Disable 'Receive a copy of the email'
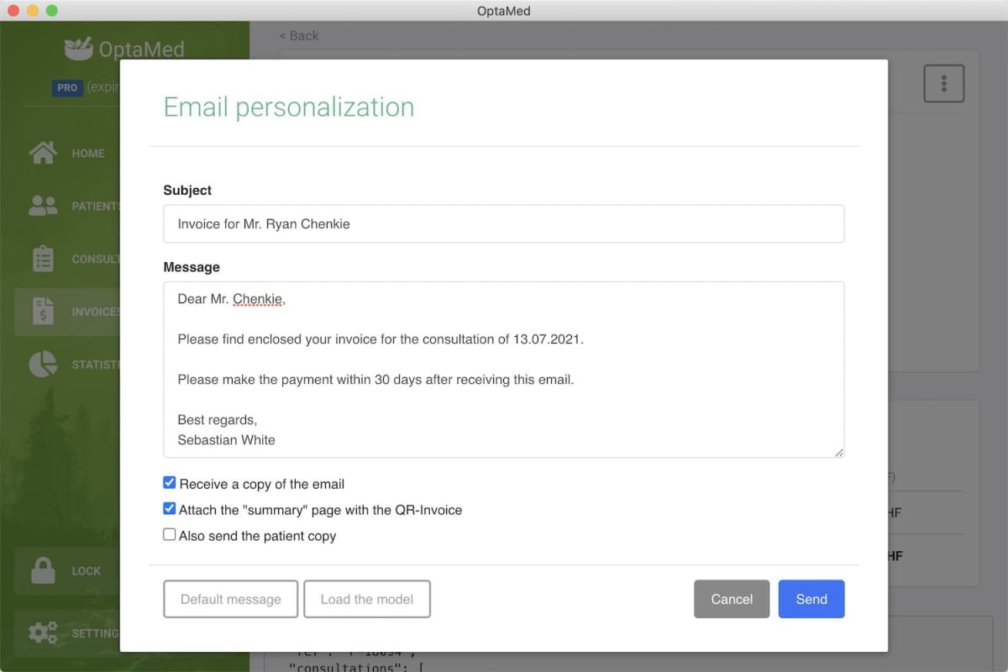 coord(169,482)
